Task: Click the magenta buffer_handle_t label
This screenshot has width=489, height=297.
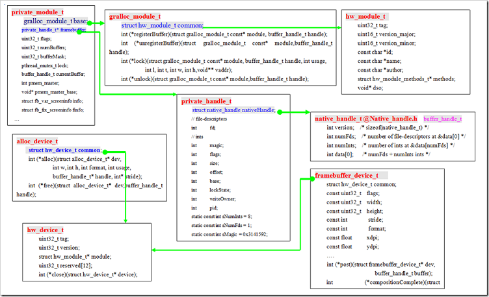Action: pos(443,119)
